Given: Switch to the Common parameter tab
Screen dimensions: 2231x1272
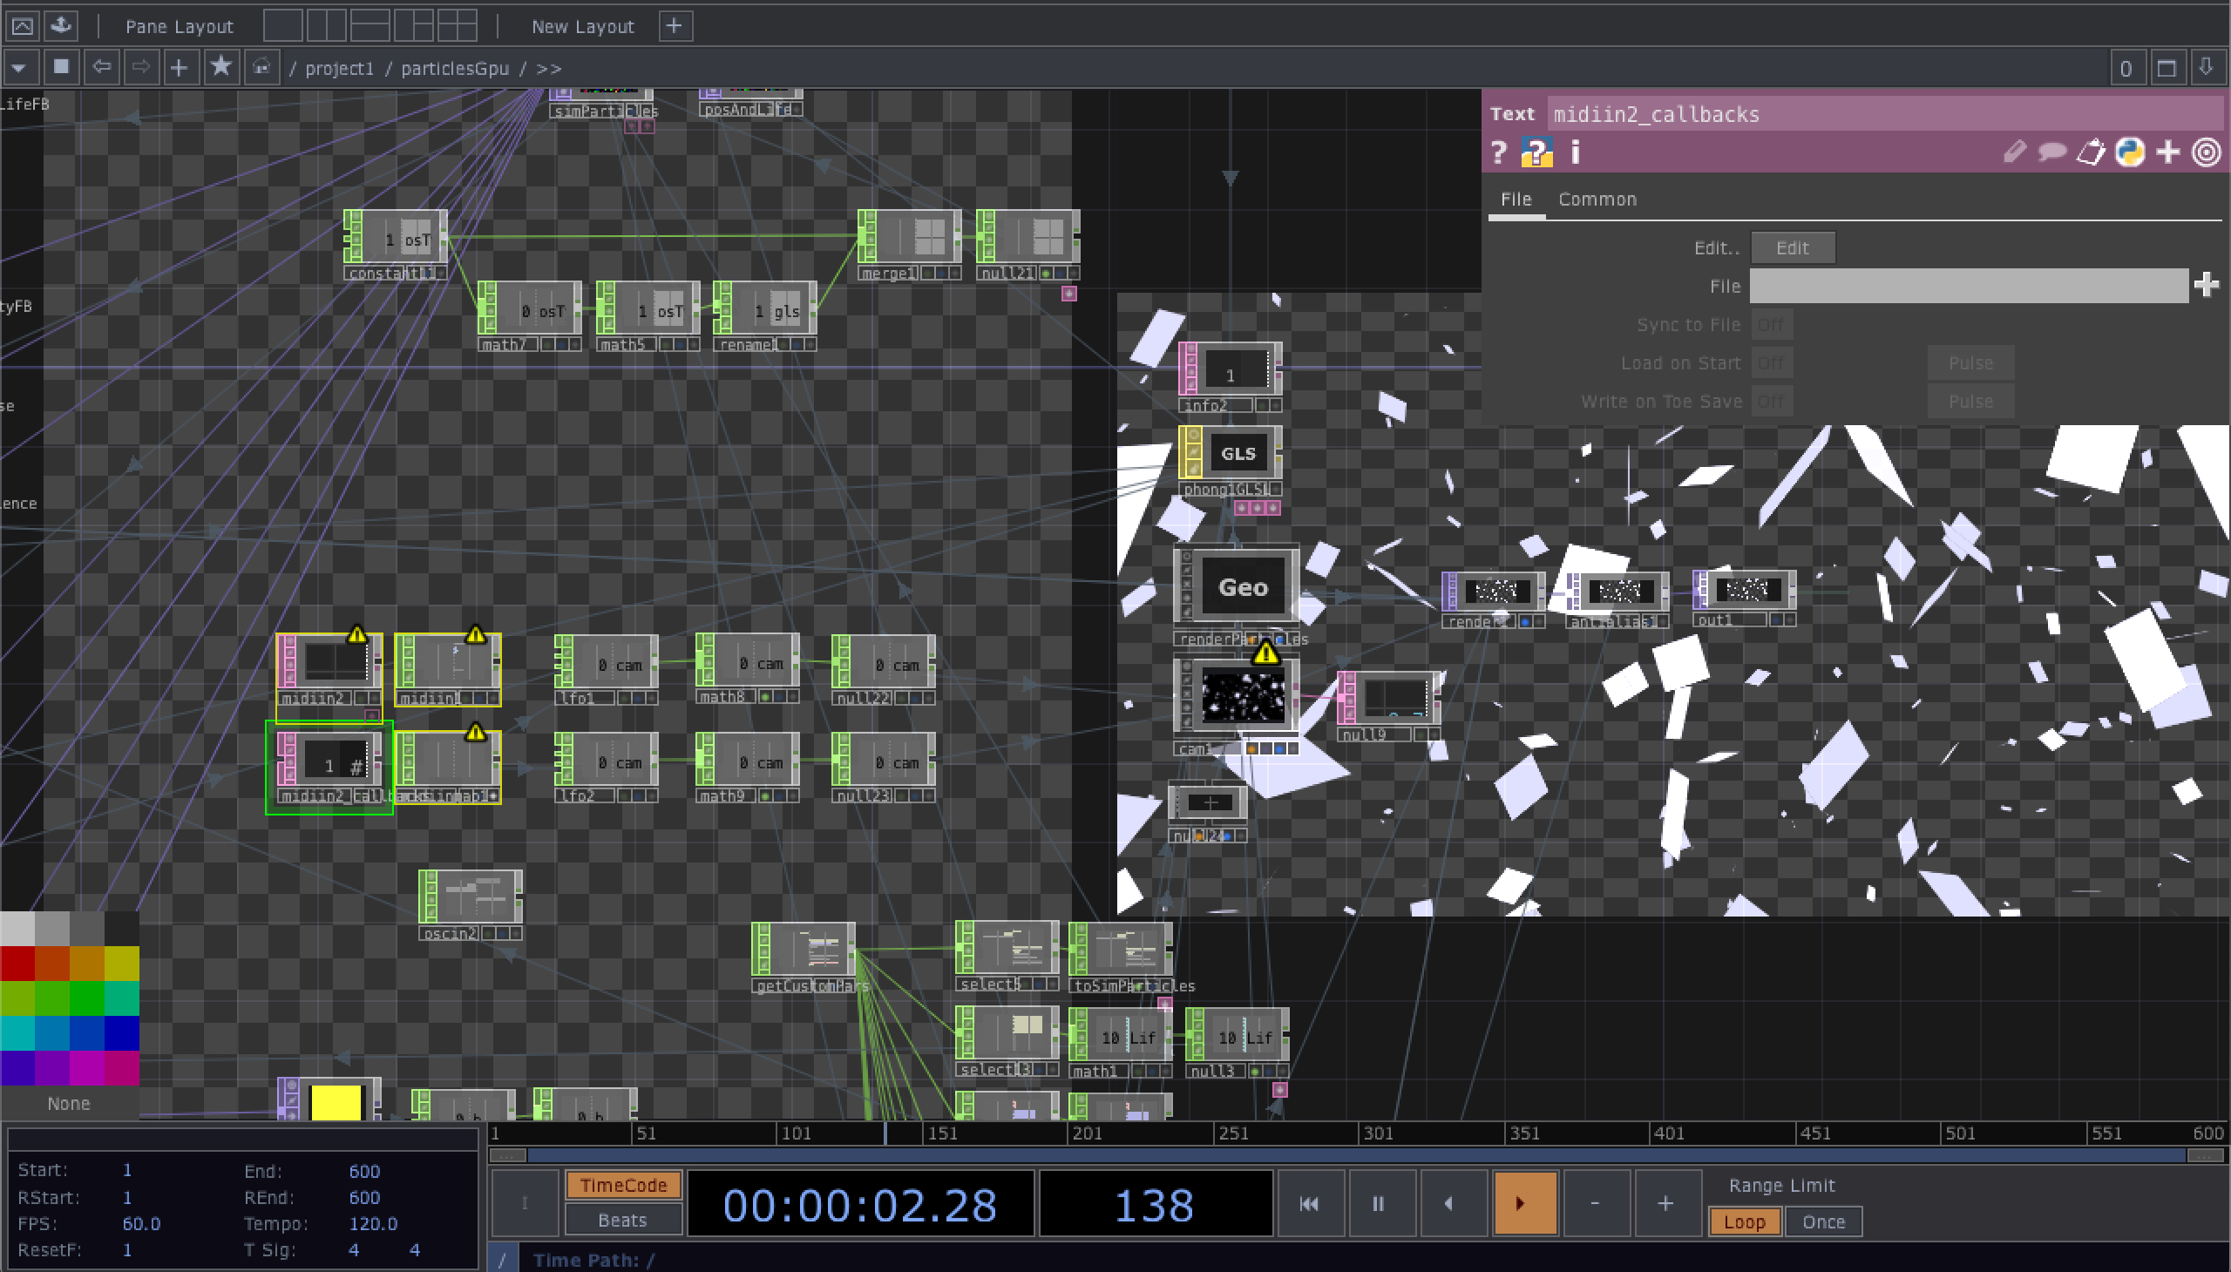Looking at the screenshot, I should point(1597,200).
